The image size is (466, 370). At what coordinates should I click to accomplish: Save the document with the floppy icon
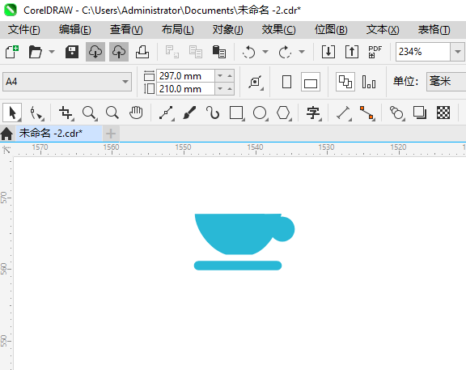72,52
